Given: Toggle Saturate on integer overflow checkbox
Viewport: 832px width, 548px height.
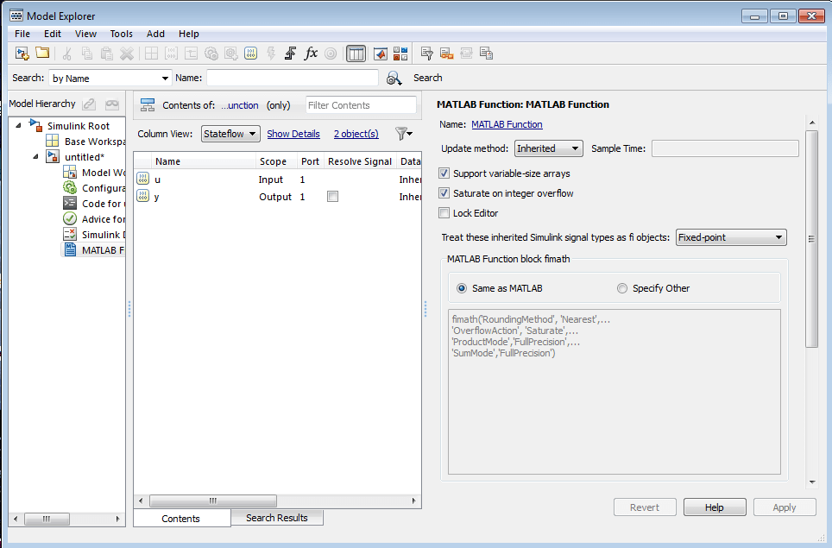Looking at the screenshot, I should pyautogui.click(x=444, y=193).
